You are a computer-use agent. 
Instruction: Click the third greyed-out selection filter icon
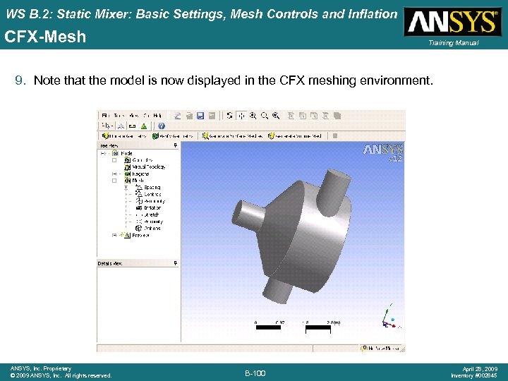pyautogui.click(x=314, y=116)
